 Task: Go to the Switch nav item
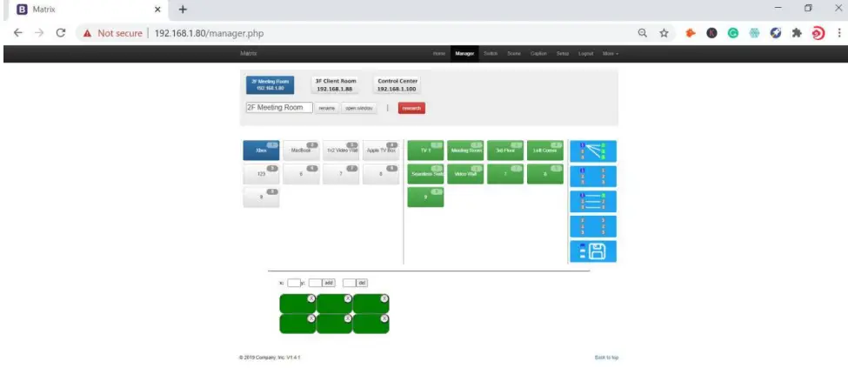(491, 54)
